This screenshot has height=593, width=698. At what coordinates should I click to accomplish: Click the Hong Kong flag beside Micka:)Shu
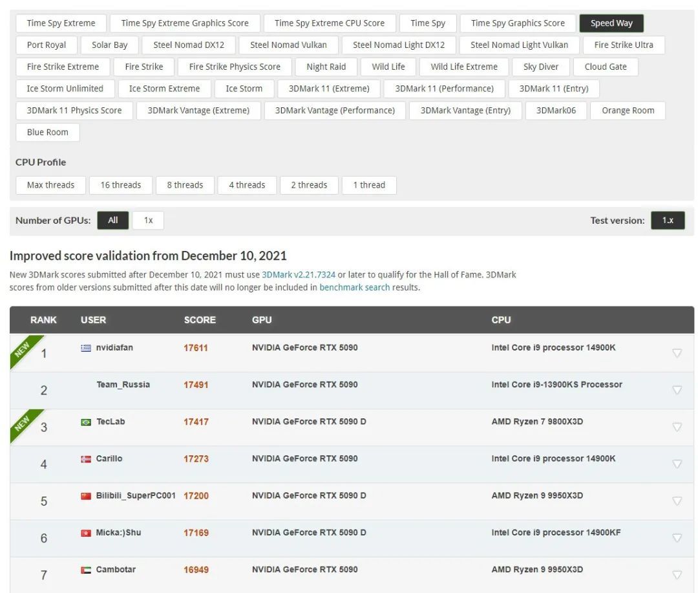click(x=86, y=533)
